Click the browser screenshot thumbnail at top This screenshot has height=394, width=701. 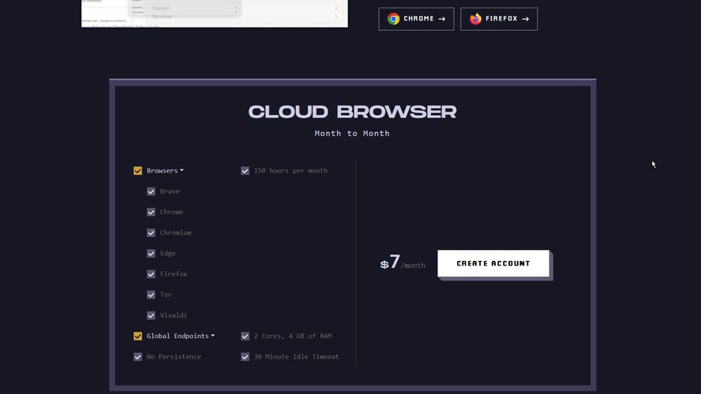coord(215,13)
